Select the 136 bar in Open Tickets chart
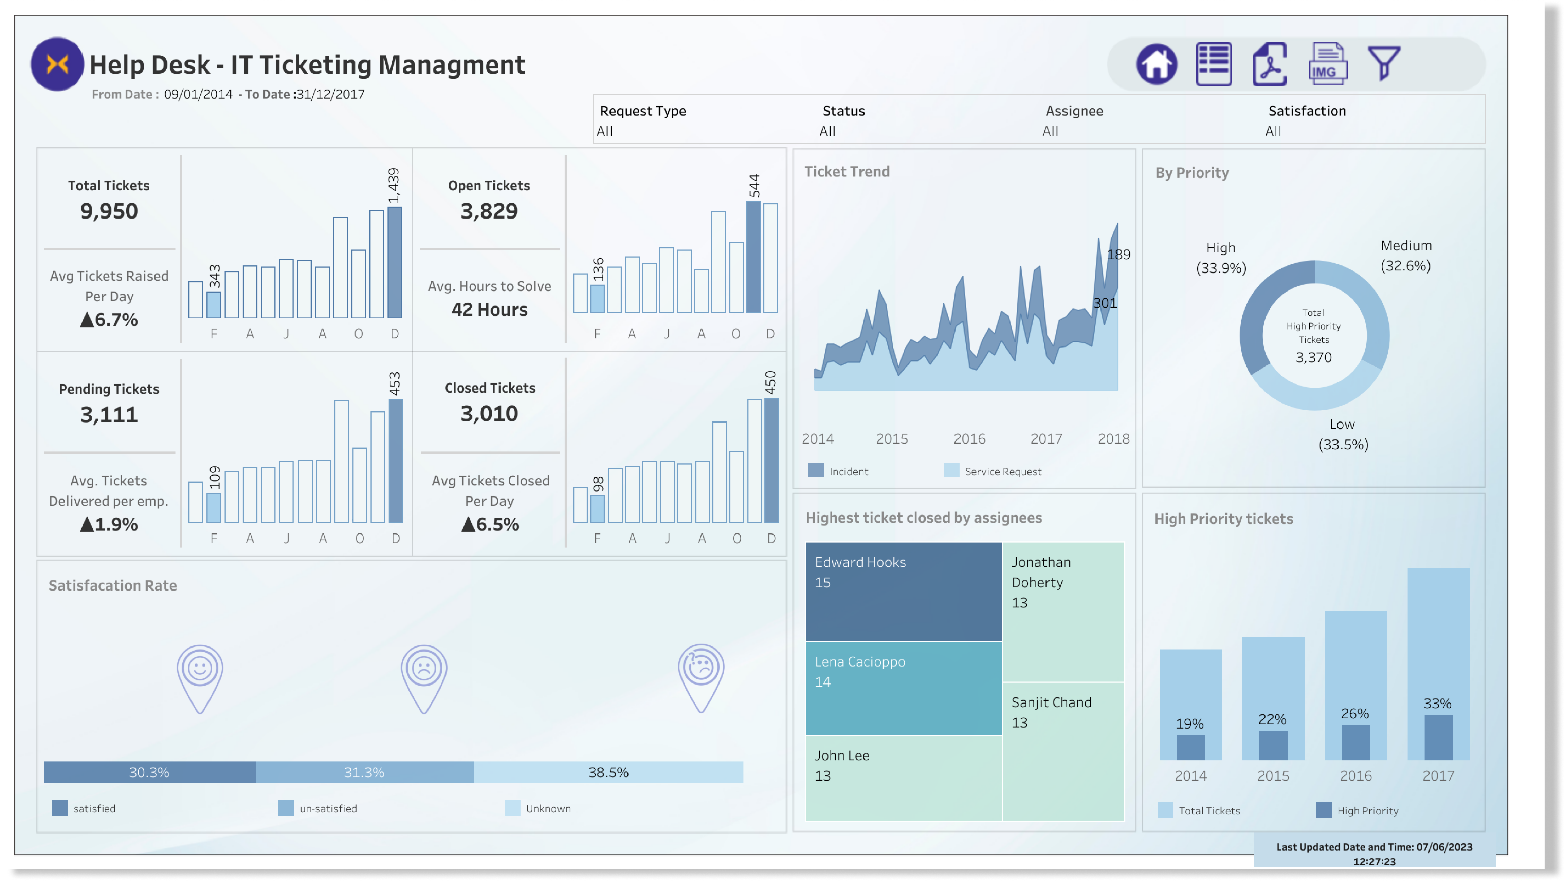 [597, 299]
